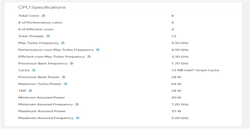Open the Total Threads info tooltip icon

48,36
